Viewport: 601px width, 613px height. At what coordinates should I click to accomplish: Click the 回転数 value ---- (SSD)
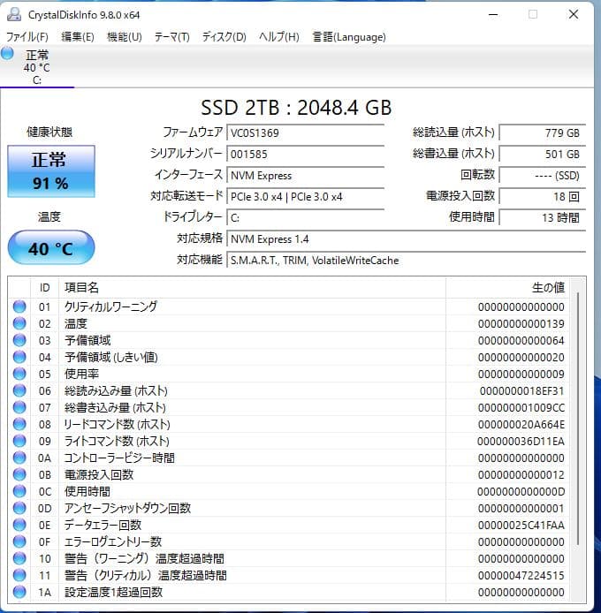[543, 176]
